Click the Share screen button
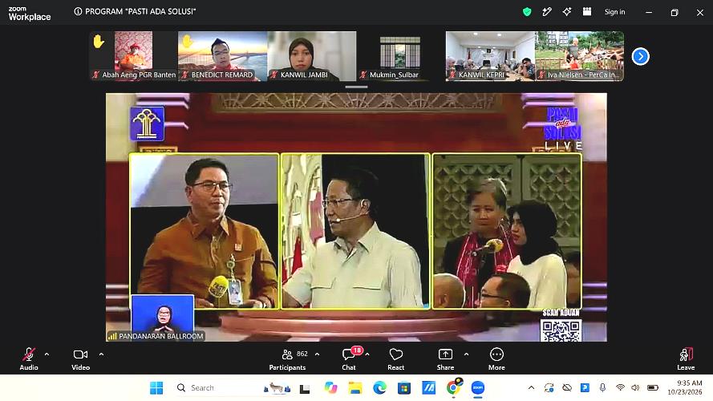713x401 pixels. pyautogui.click(x=445, y=358)
